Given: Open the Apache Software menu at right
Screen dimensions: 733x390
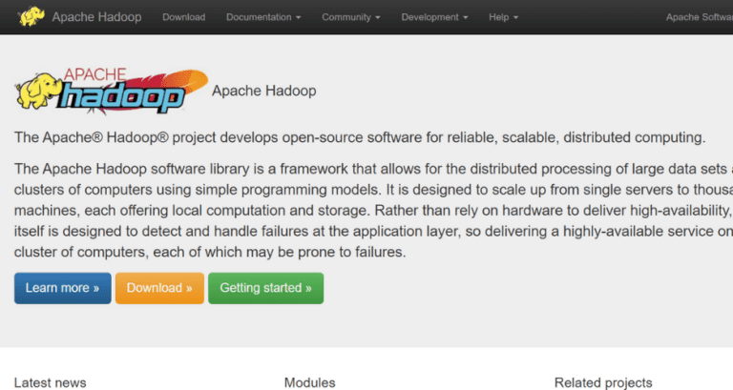Looking at the screenshot, I should pyautogui.click(x=699, y=17).
